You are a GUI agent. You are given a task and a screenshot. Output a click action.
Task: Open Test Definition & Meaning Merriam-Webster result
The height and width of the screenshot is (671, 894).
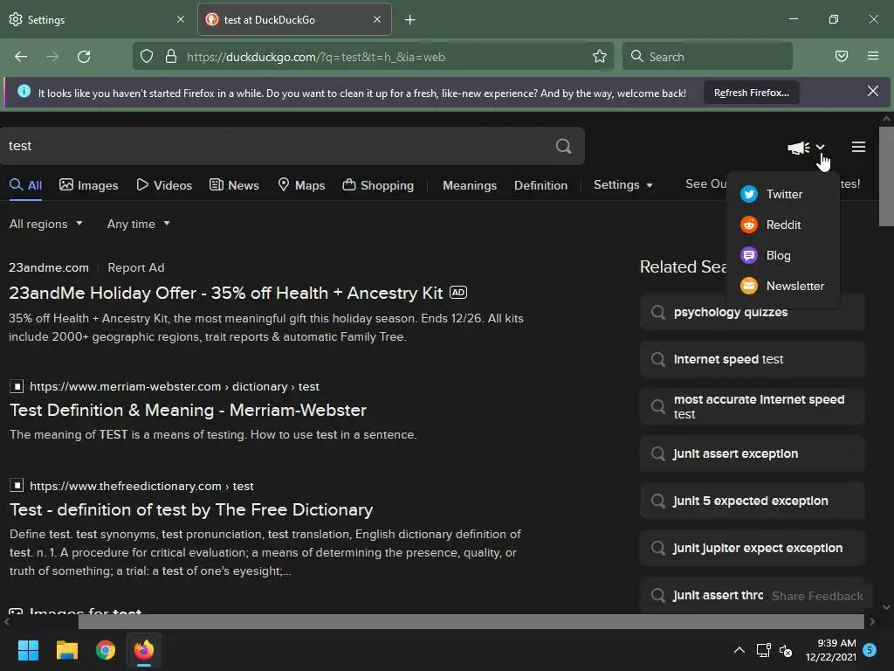pos(189,411)
